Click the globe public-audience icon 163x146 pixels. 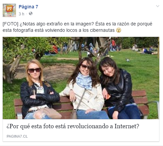click(31, 13)
